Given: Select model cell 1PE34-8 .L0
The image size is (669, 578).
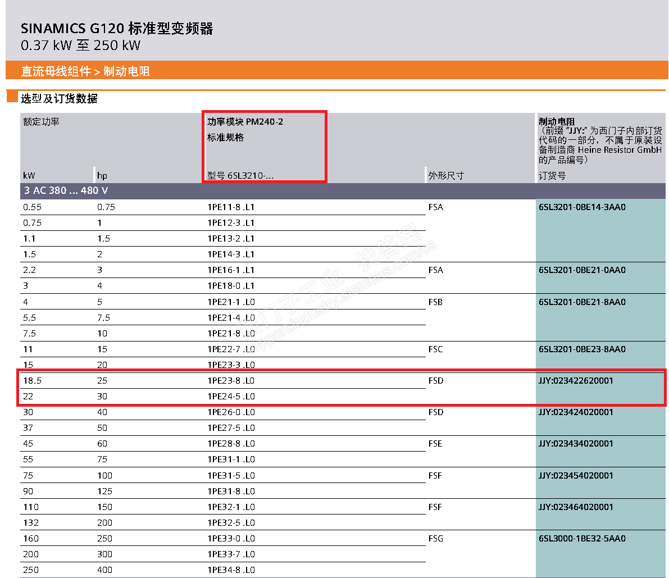Looking at the screenshot, I should click(x=231, y=570).
